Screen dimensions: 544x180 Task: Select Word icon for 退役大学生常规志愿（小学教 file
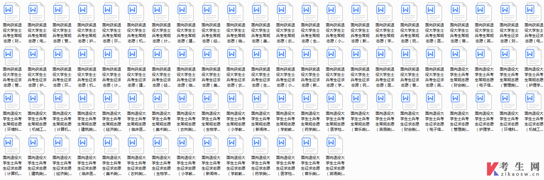pyautogui.click(x=235, y=100)
